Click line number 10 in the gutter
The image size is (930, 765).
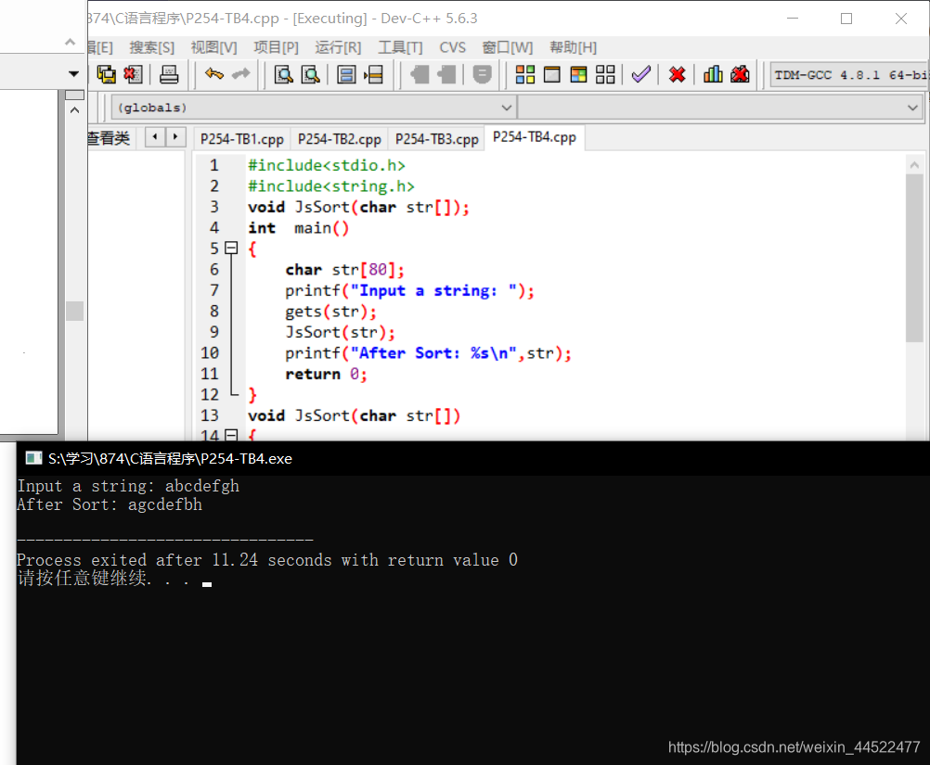(x=210, y=353)
